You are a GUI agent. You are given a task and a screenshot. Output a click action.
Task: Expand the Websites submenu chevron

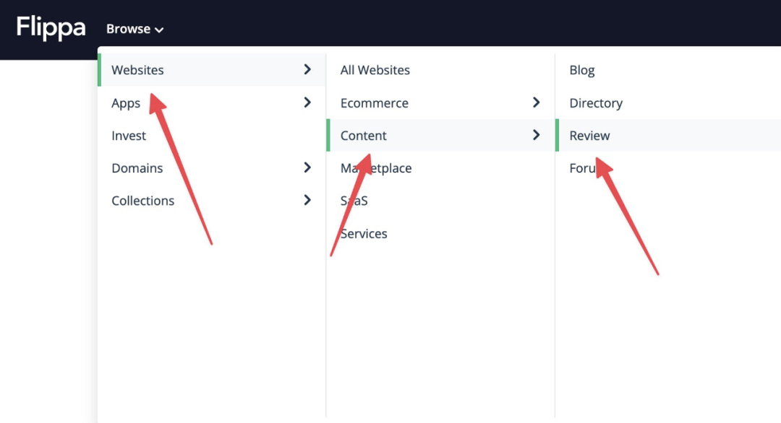(307, 69)
